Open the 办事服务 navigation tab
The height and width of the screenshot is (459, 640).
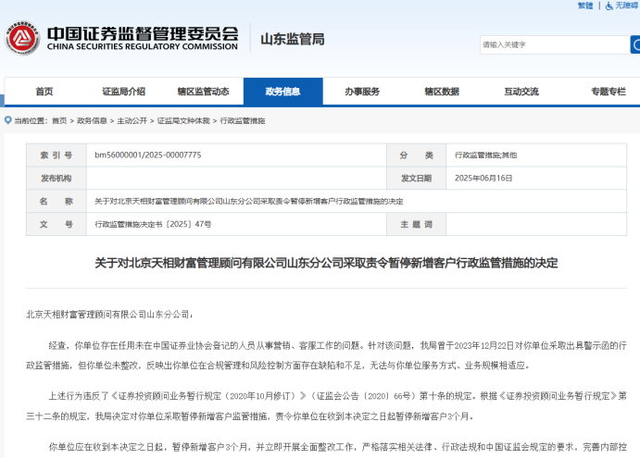(362, 92)
